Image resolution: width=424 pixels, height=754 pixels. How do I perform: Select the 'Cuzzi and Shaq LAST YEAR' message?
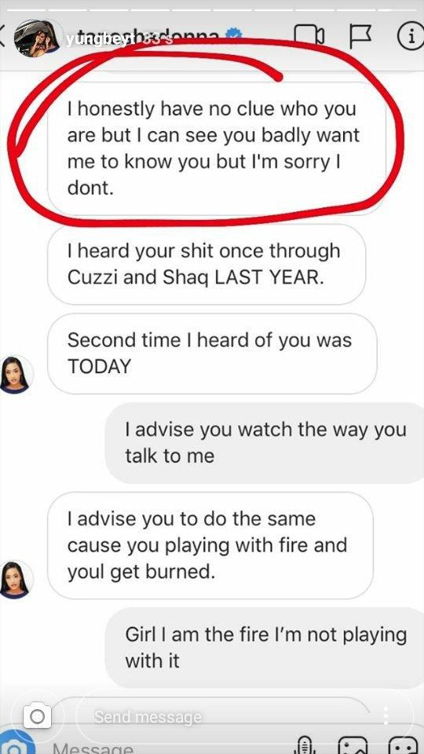click(207, 264)
